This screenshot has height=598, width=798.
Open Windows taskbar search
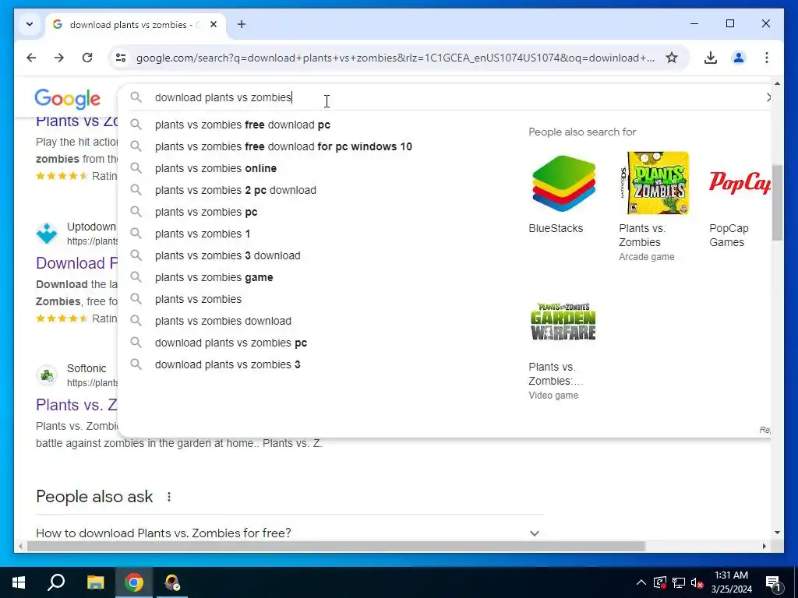click(56, 582)
